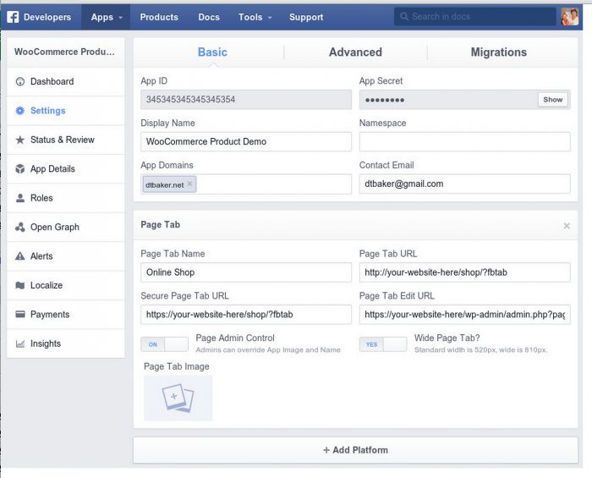The width and height of the screenshot is (592, 478).
Task: Click the App ID field
Action: (246, 100)
